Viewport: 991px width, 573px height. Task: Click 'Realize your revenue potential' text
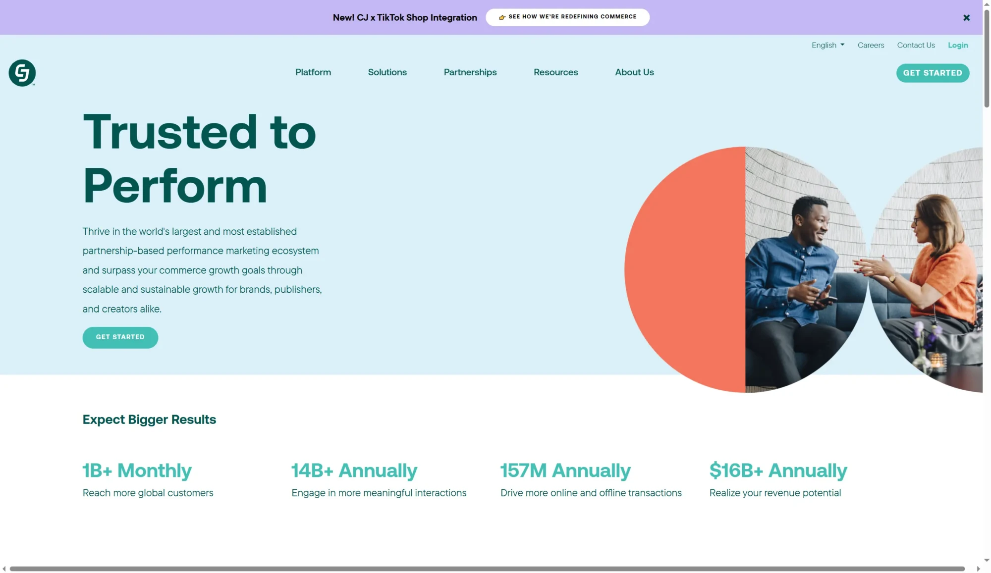pos(775,493)
